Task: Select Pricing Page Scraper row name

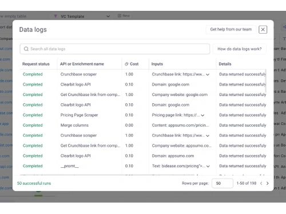Action: [79, 115]
